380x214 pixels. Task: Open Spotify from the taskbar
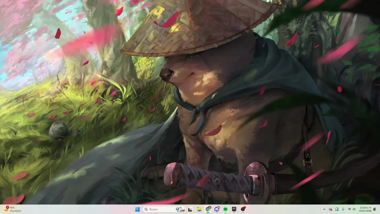pos(225,209)
